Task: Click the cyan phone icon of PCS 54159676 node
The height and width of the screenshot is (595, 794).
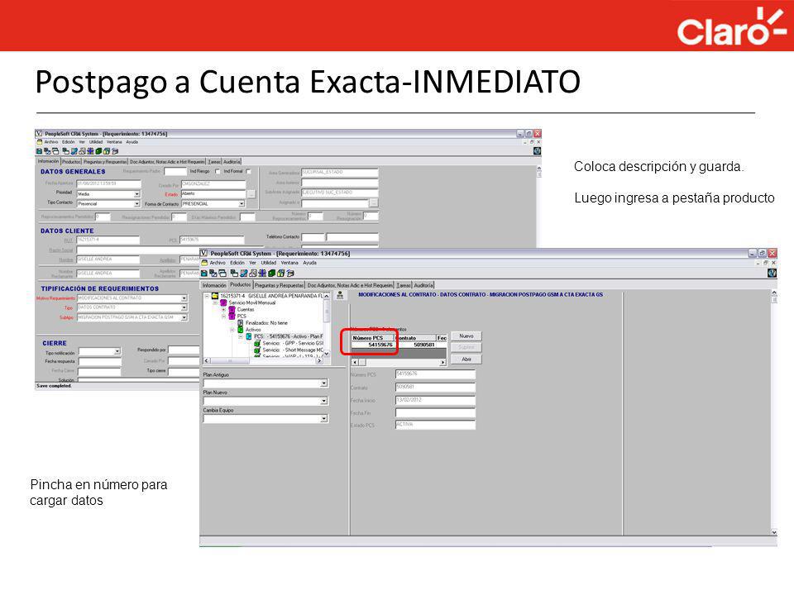Action: (x=249, y=336)
